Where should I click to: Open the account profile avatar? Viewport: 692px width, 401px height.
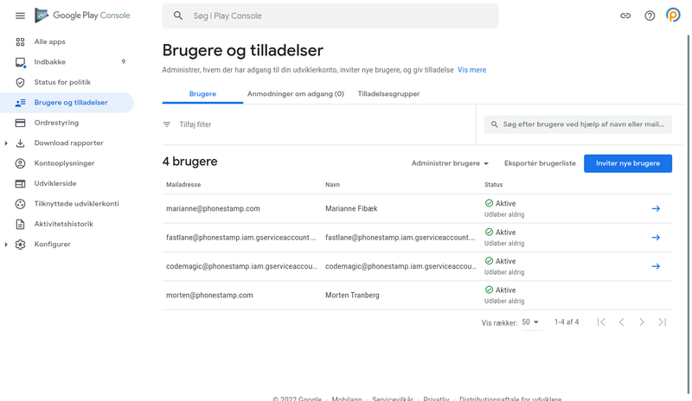(x=673, y=16)
